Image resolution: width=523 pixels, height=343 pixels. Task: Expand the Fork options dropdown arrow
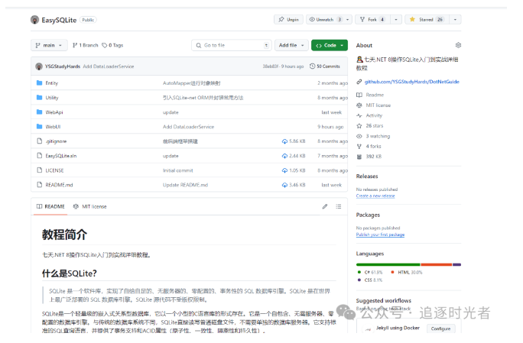pos(396,20)
